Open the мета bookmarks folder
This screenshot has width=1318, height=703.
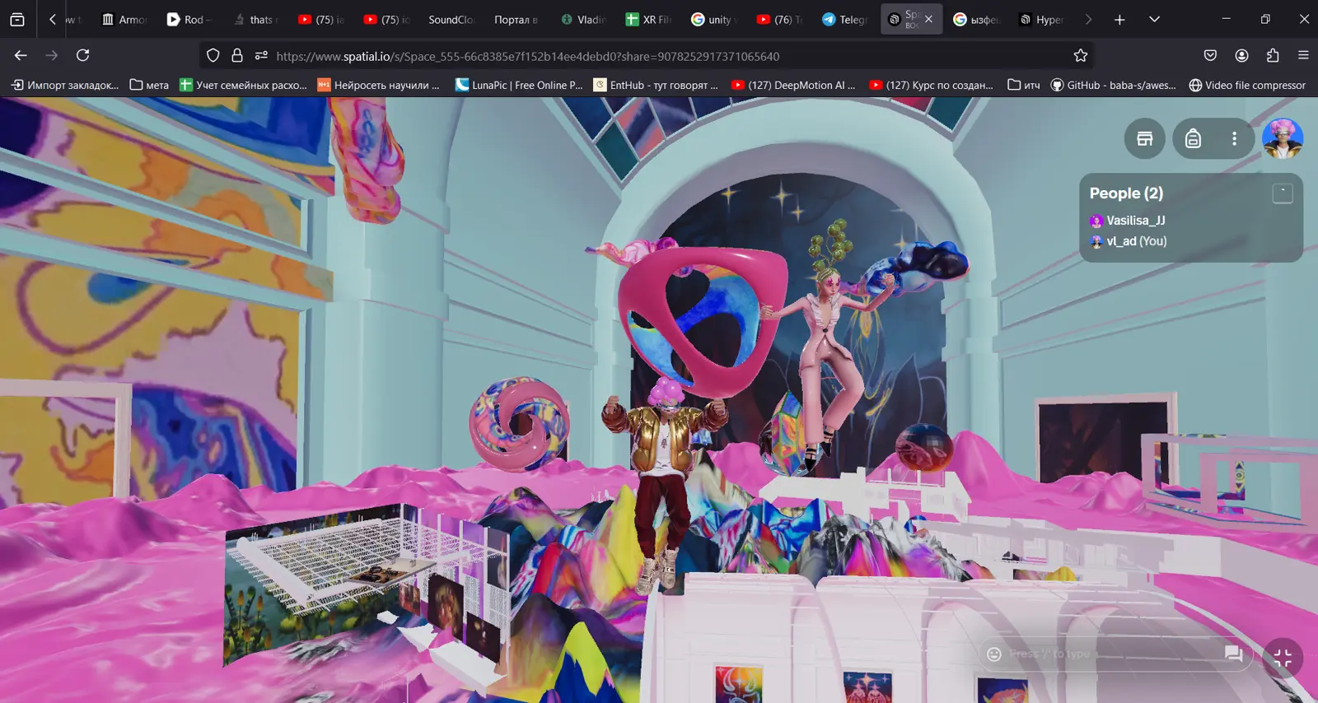pyautogui.click(x=149, y=85)
